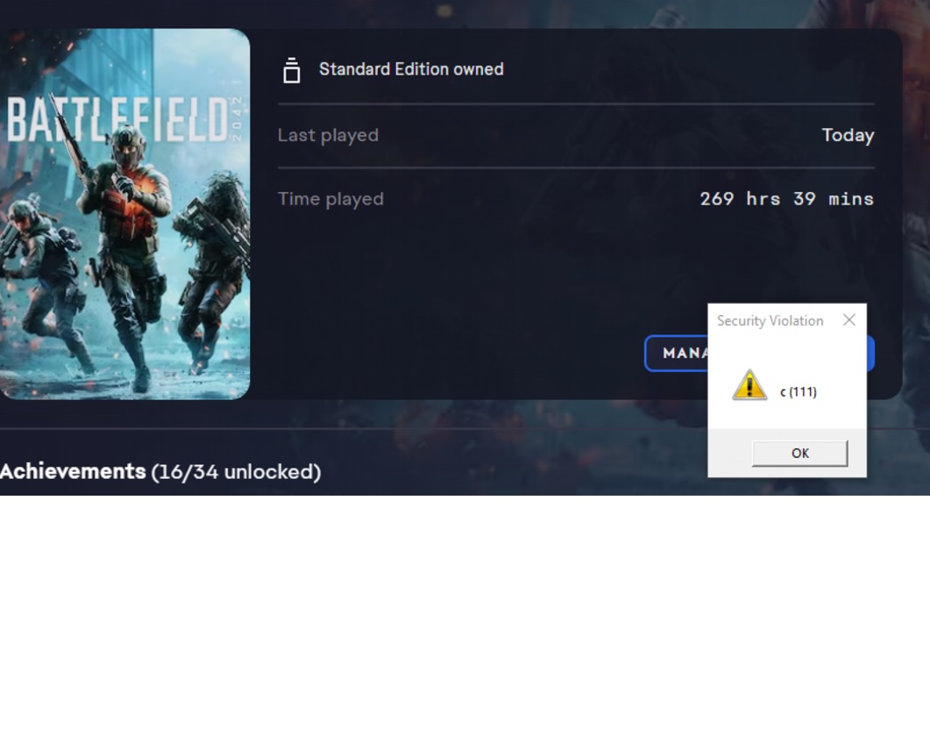This screenshot has width=930, height=729.
Task: Click the yellow warning triangle icon
Action: coord(749,385)
